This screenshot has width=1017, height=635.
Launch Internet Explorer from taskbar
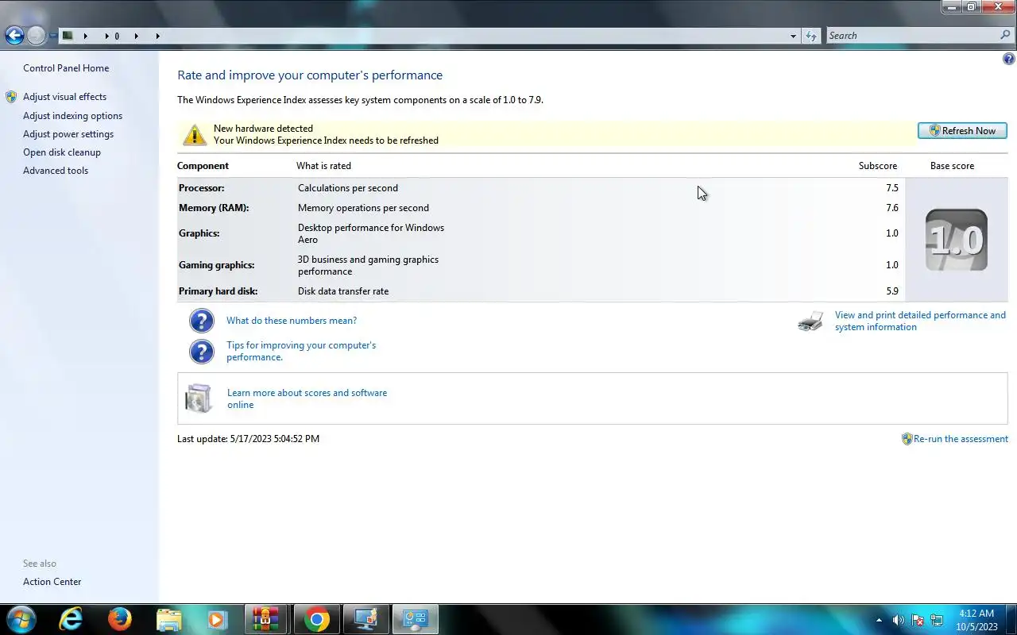(x=71, y=619)
